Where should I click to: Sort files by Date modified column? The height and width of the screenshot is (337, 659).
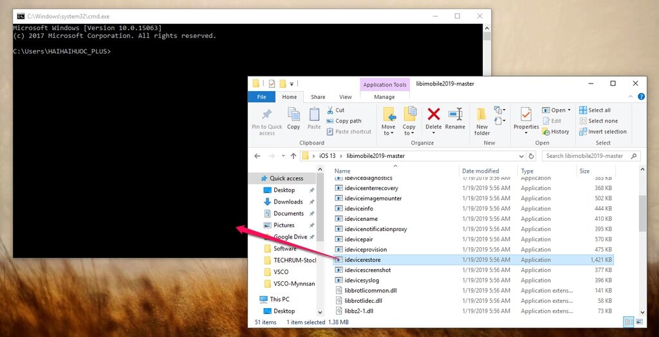click(x=480, y=171)
